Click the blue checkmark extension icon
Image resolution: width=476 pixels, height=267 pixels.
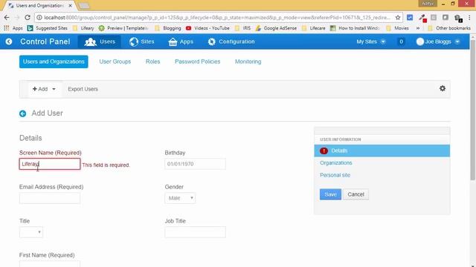coord(410,18)
